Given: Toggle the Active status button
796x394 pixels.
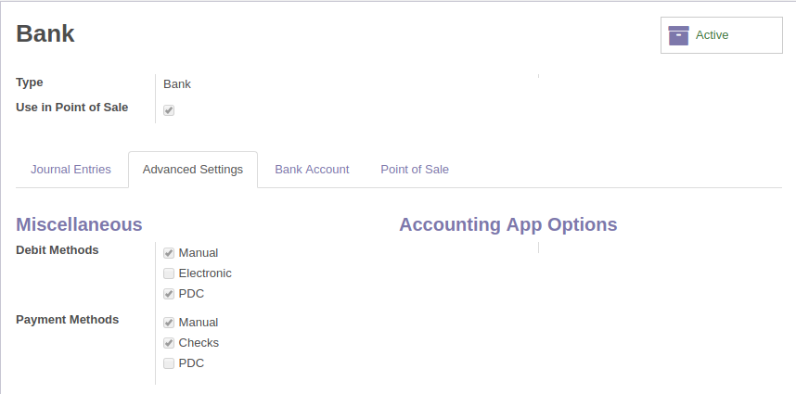Looking at the screenshot, I should 721,35.
